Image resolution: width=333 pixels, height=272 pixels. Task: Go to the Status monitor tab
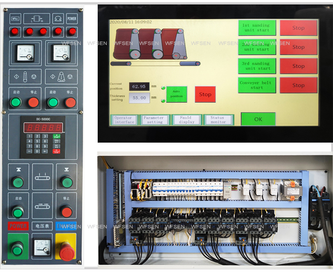[218, 120]
